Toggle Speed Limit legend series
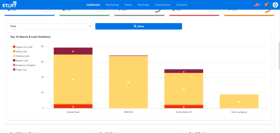 (x=22, y=60)
